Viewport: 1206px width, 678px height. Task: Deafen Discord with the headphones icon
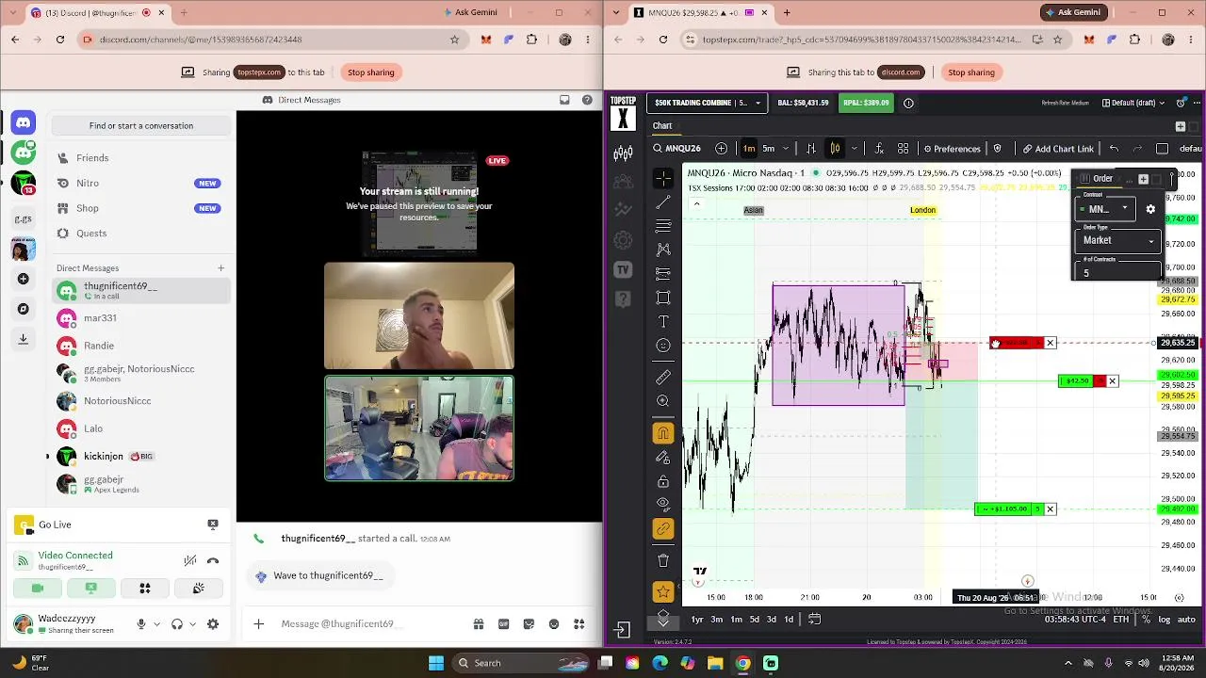(x=176, y=623)
